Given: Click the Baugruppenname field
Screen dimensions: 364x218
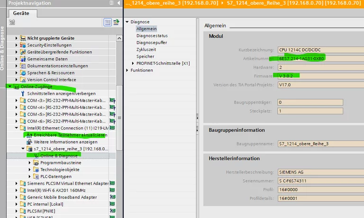Looking at the screenshot, I should [320, 144].
